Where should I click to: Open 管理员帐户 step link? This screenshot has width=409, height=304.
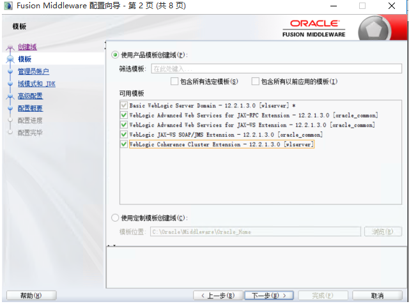coord(33,72)
